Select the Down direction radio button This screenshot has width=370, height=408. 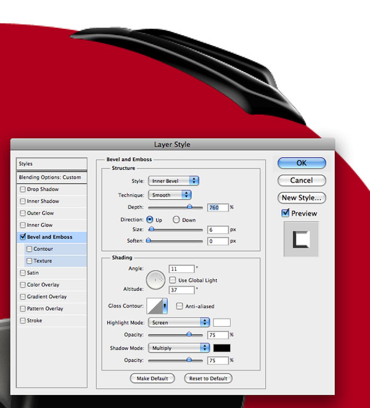click(x=176, y=220)
